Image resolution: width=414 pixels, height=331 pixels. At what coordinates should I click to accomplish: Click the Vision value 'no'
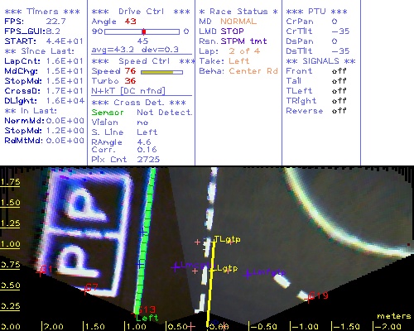coord(142,122)
